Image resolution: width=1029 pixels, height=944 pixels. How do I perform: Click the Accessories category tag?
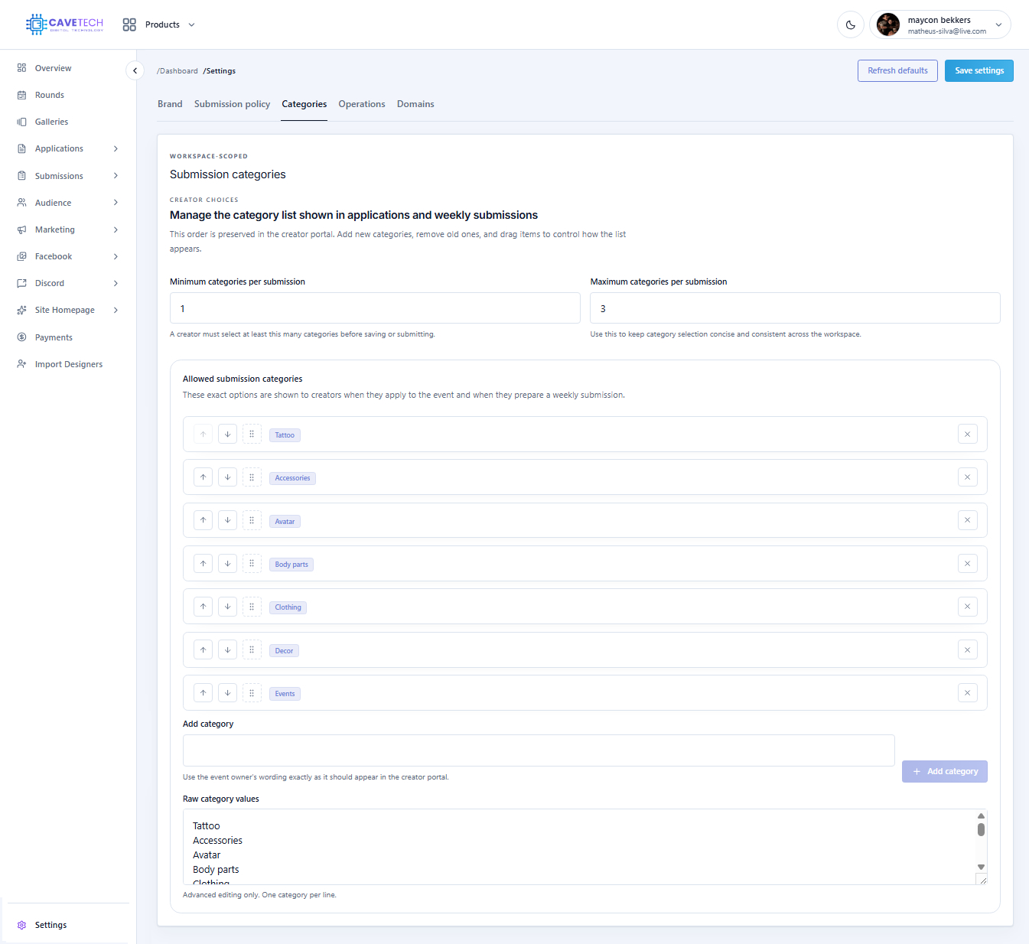point(292,478)
